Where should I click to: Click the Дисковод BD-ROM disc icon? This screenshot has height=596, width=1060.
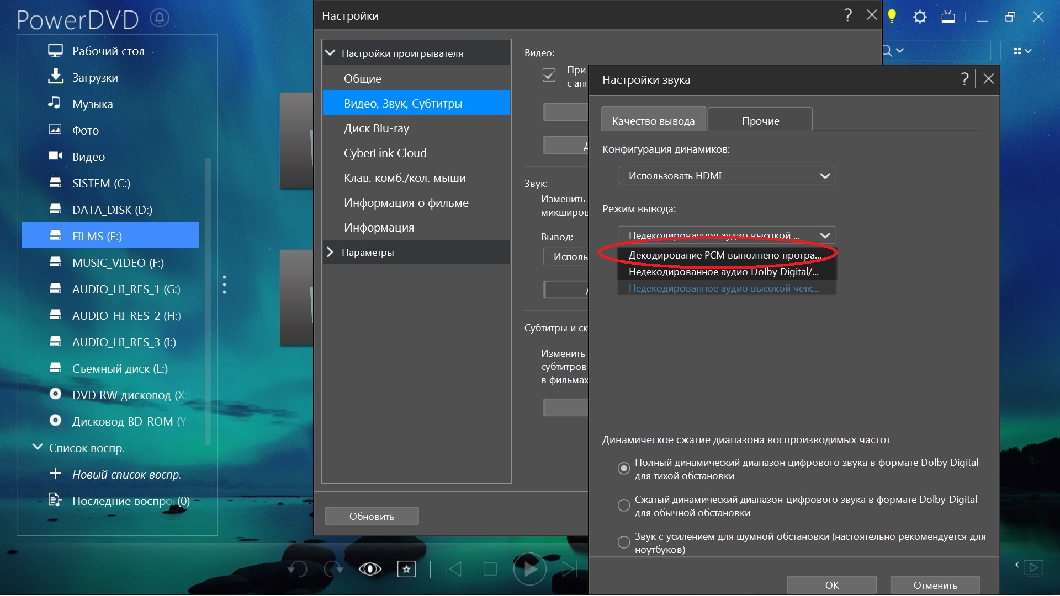click(x=55, y=420)
